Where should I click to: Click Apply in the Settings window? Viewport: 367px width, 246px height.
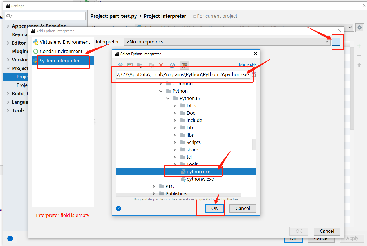click(x=352, y=238)
